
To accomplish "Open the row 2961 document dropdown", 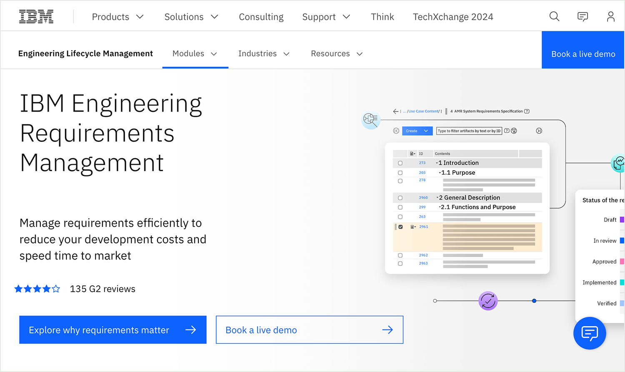I will click(413, 227).
